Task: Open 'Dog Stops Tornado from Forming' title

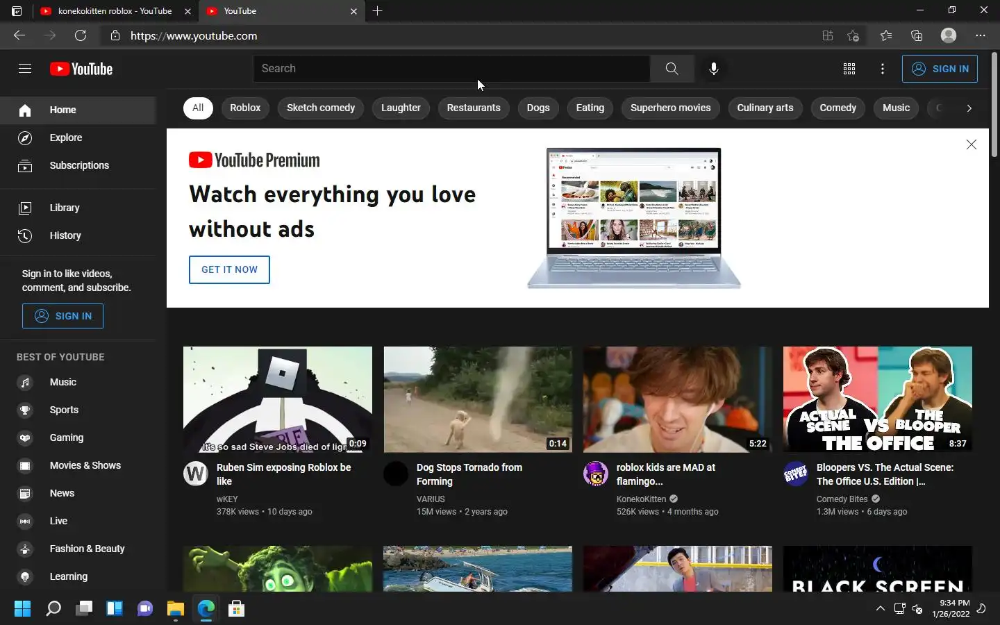Action: pos(469,474)
